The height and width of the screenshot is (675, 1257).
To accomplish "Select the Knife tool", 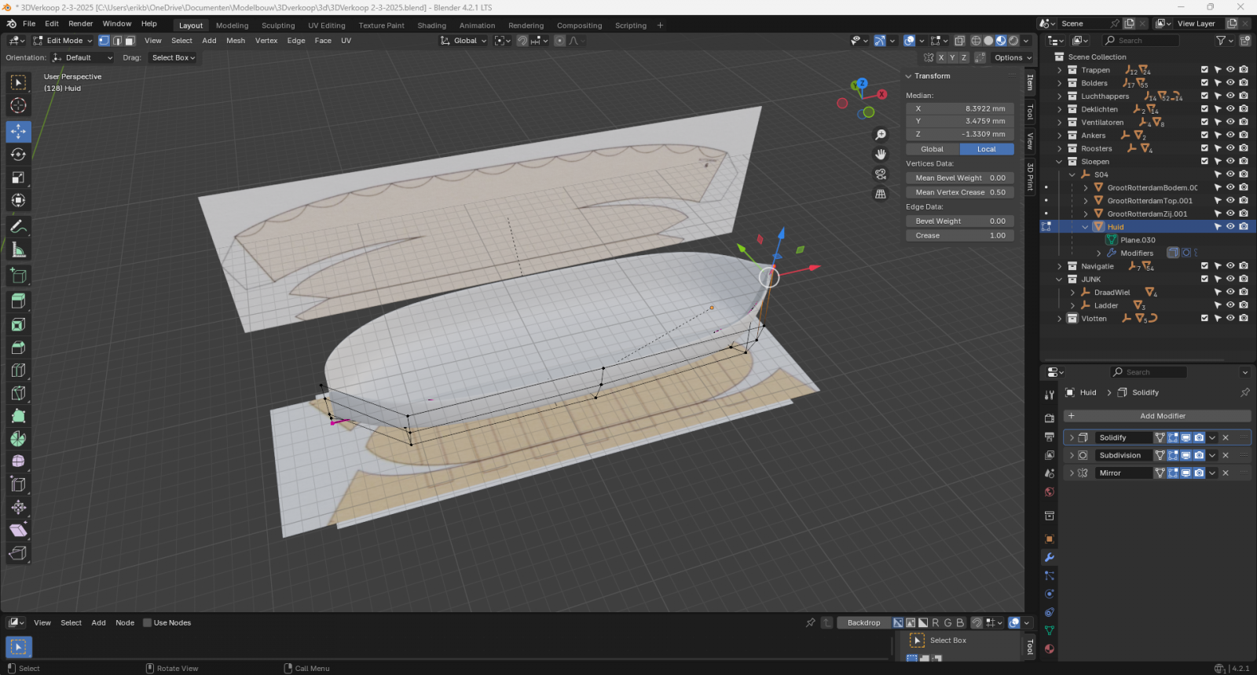I will point(18,392).
